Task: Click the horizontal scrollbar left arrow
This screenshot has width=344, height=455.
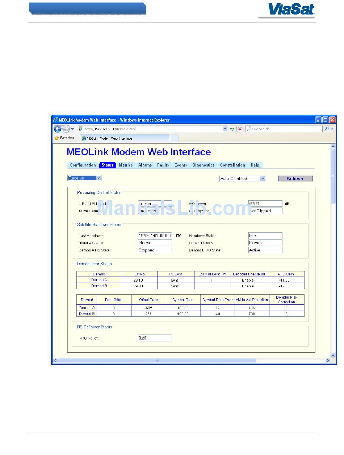Action: tap(56, 361)
